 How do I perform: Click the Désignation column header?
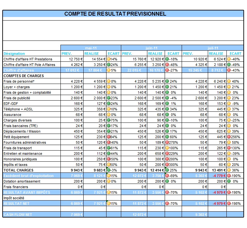point(14,54)
